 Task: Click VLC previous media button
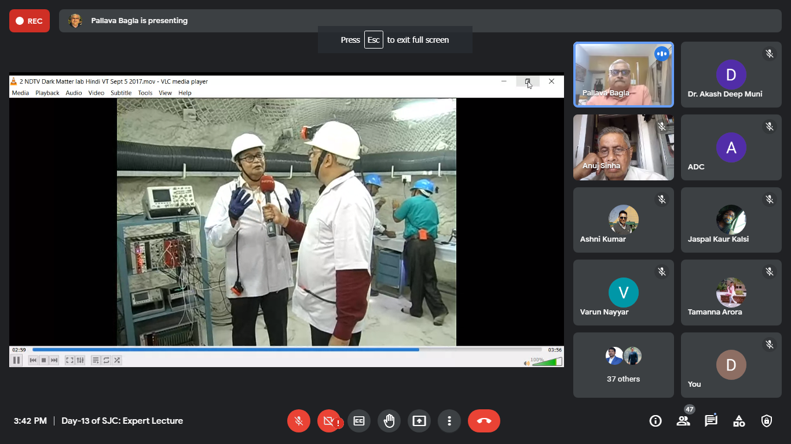(34, 360)
